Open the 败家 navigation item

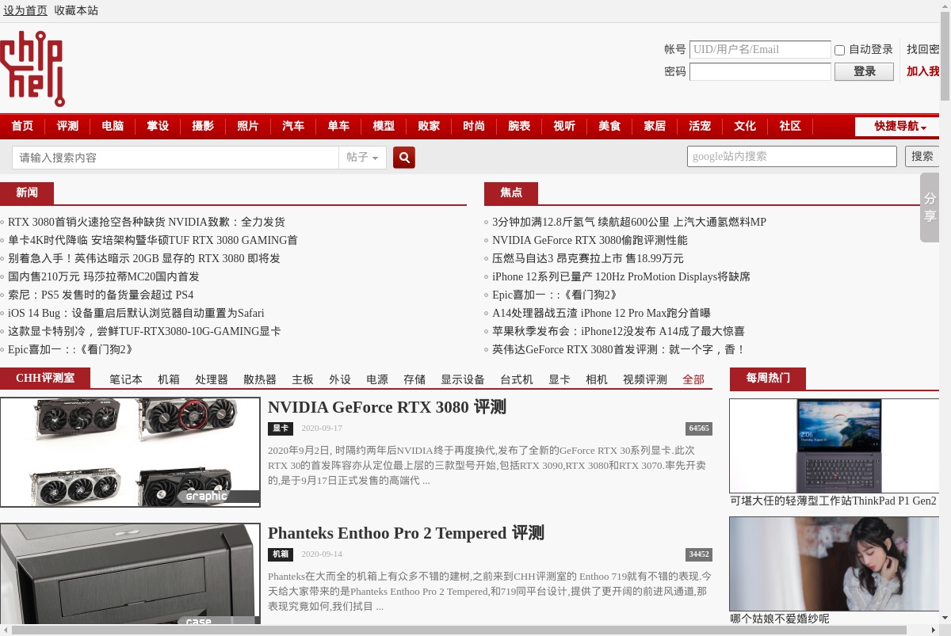tap(429, 127)
